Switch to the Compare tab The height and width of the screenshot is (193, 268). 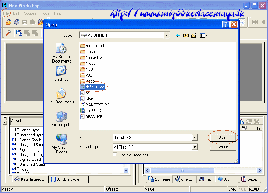click(159, 179)
